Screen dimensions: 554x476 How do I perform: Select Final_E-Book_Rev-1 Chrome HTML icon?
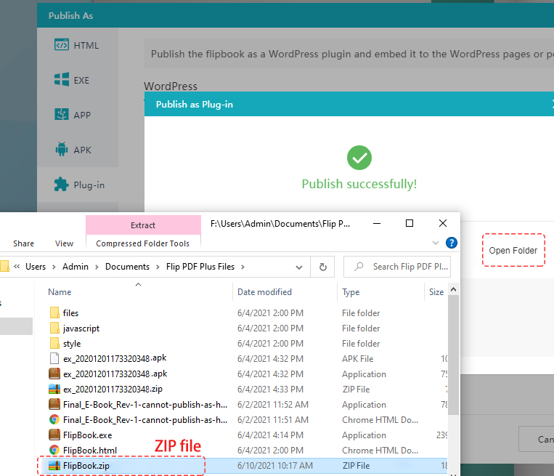click(54, 420)
